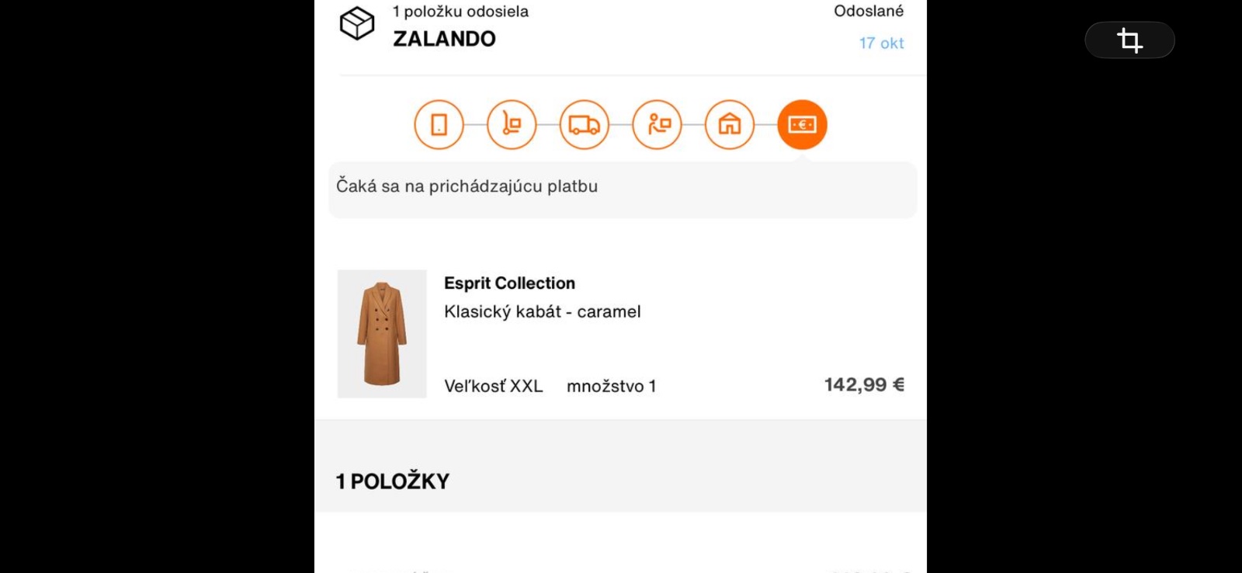1242x573 pixels.
Task: Open the Esprit Collection brand link
Action: [x=509, y=283]
